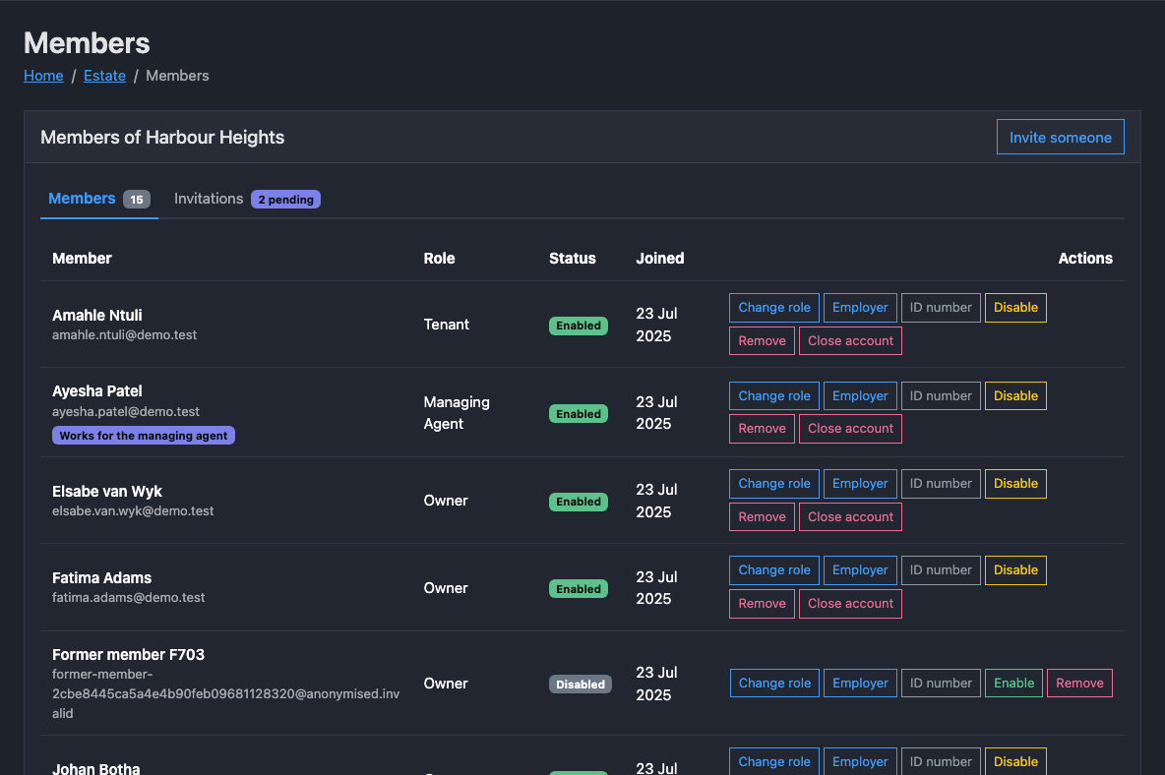The height and width of the screenshot is (775, 1165).
Task: Change role for Johan Botha
Action: pyautogui.click(x=774, y=761)
